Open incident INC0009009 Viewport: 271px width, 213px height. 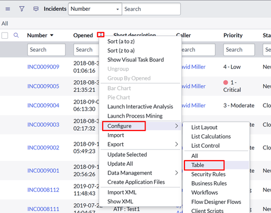coord(43,67)
